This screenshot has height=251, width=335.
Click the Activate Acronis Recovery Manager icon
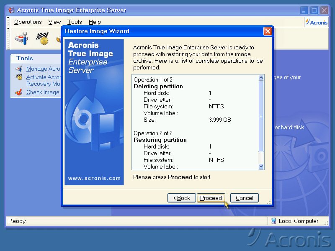pyautogui.click(x=19, y=77)
